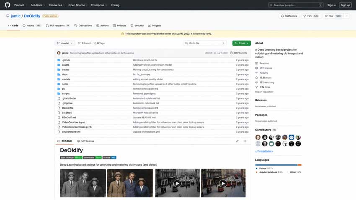View the 0 Tags link
Image resolution: width=356 pixels, height=200 pixels.
click(99, 43)
